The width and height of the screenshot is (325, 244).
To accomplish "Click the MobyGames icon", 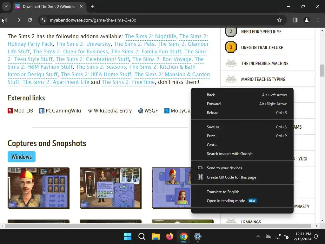I will click(167, 111).
